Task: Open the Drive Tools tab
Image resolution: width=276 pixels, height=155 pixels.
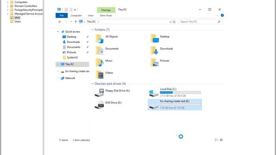Action: [x=106, y=15]
